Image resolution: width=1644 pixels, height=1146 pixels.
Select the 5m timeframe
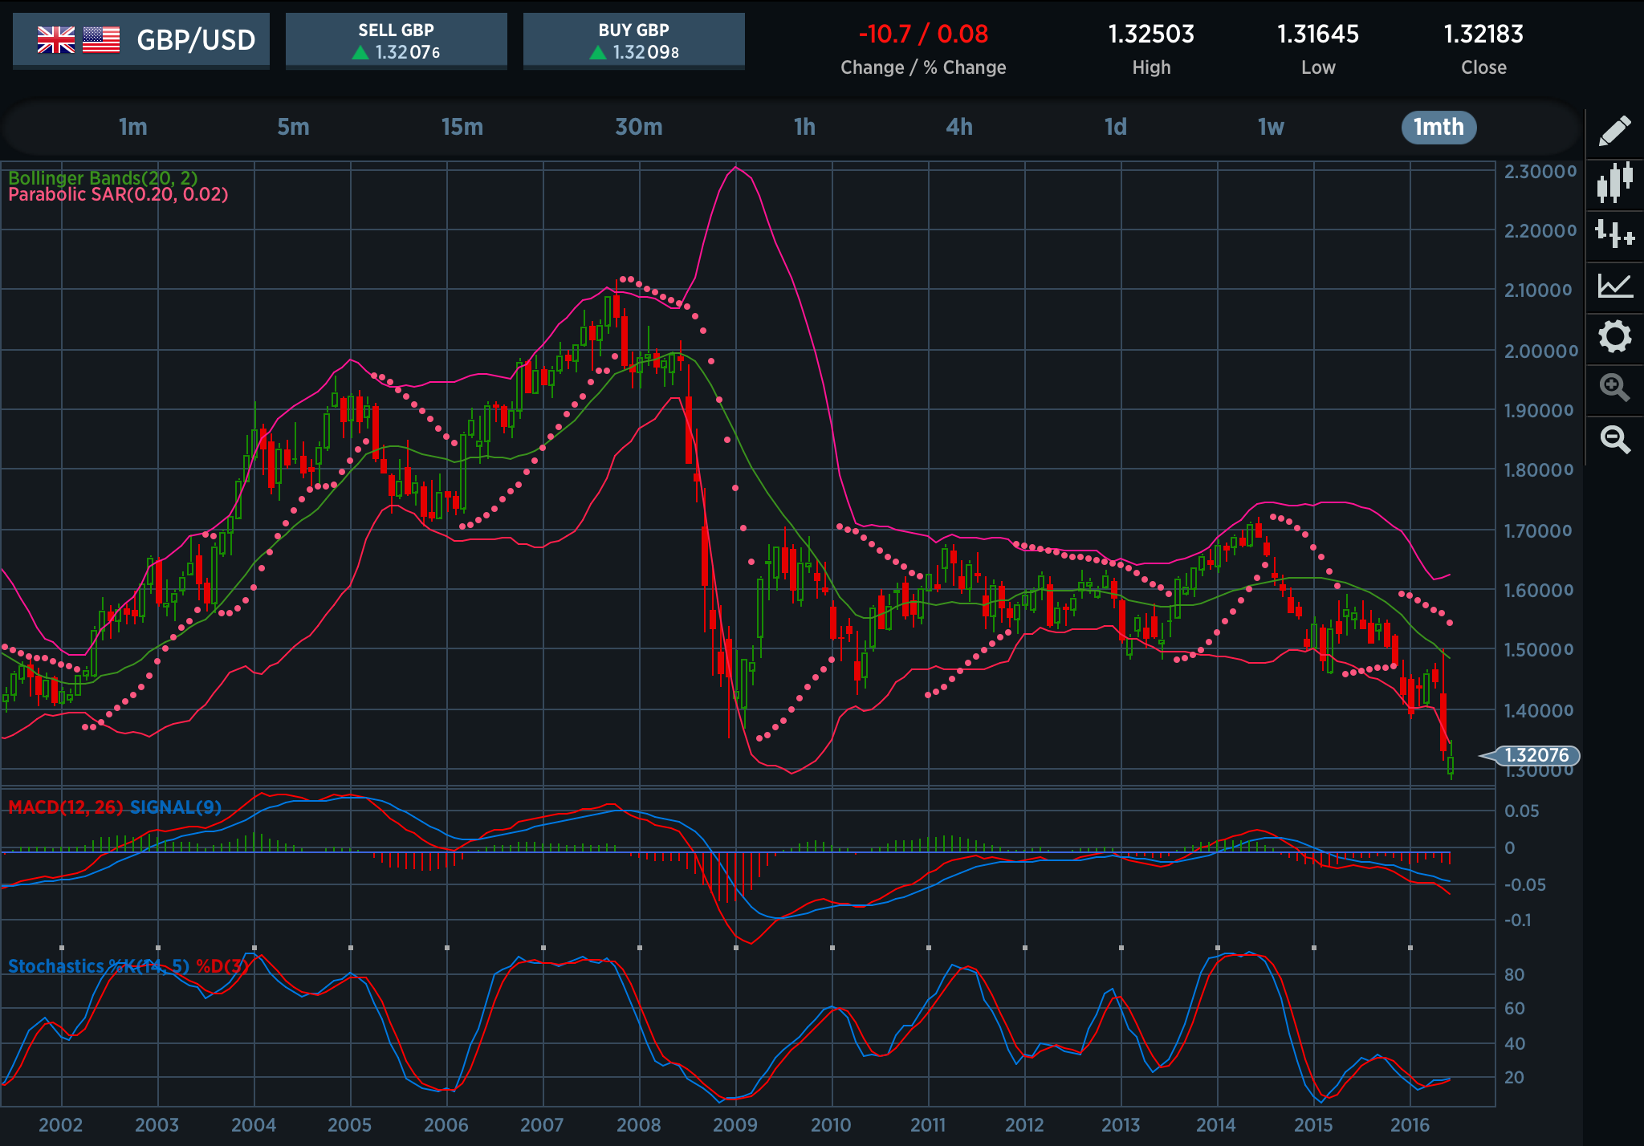(293, 127)
